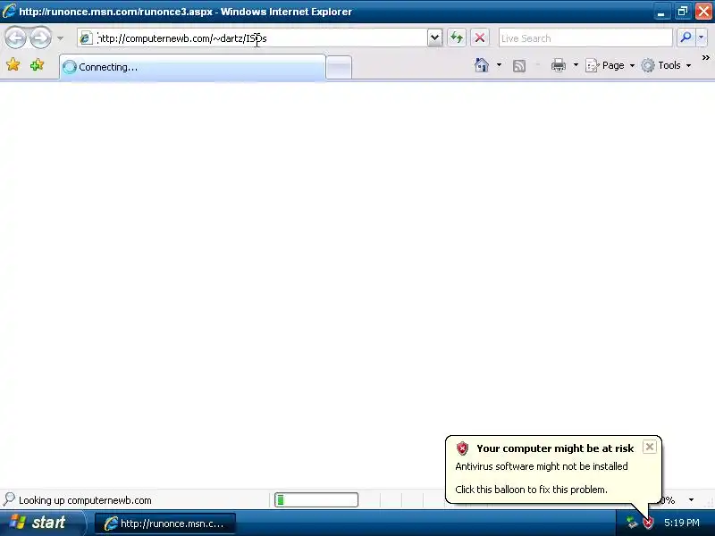
Task: Open recent pages dropdown beside Forward button
Action: tap(60, 38)
